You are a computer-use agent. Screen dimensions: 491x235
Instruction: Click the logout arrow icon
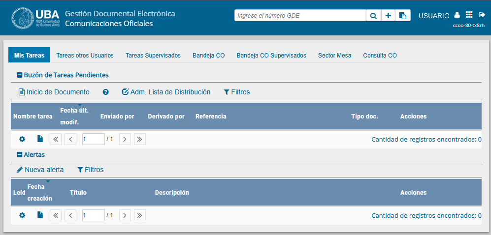pos(482,15)
